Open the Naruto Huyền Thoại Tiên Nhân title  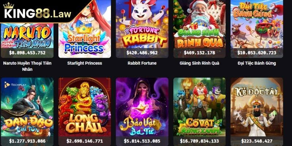(27, 66)
